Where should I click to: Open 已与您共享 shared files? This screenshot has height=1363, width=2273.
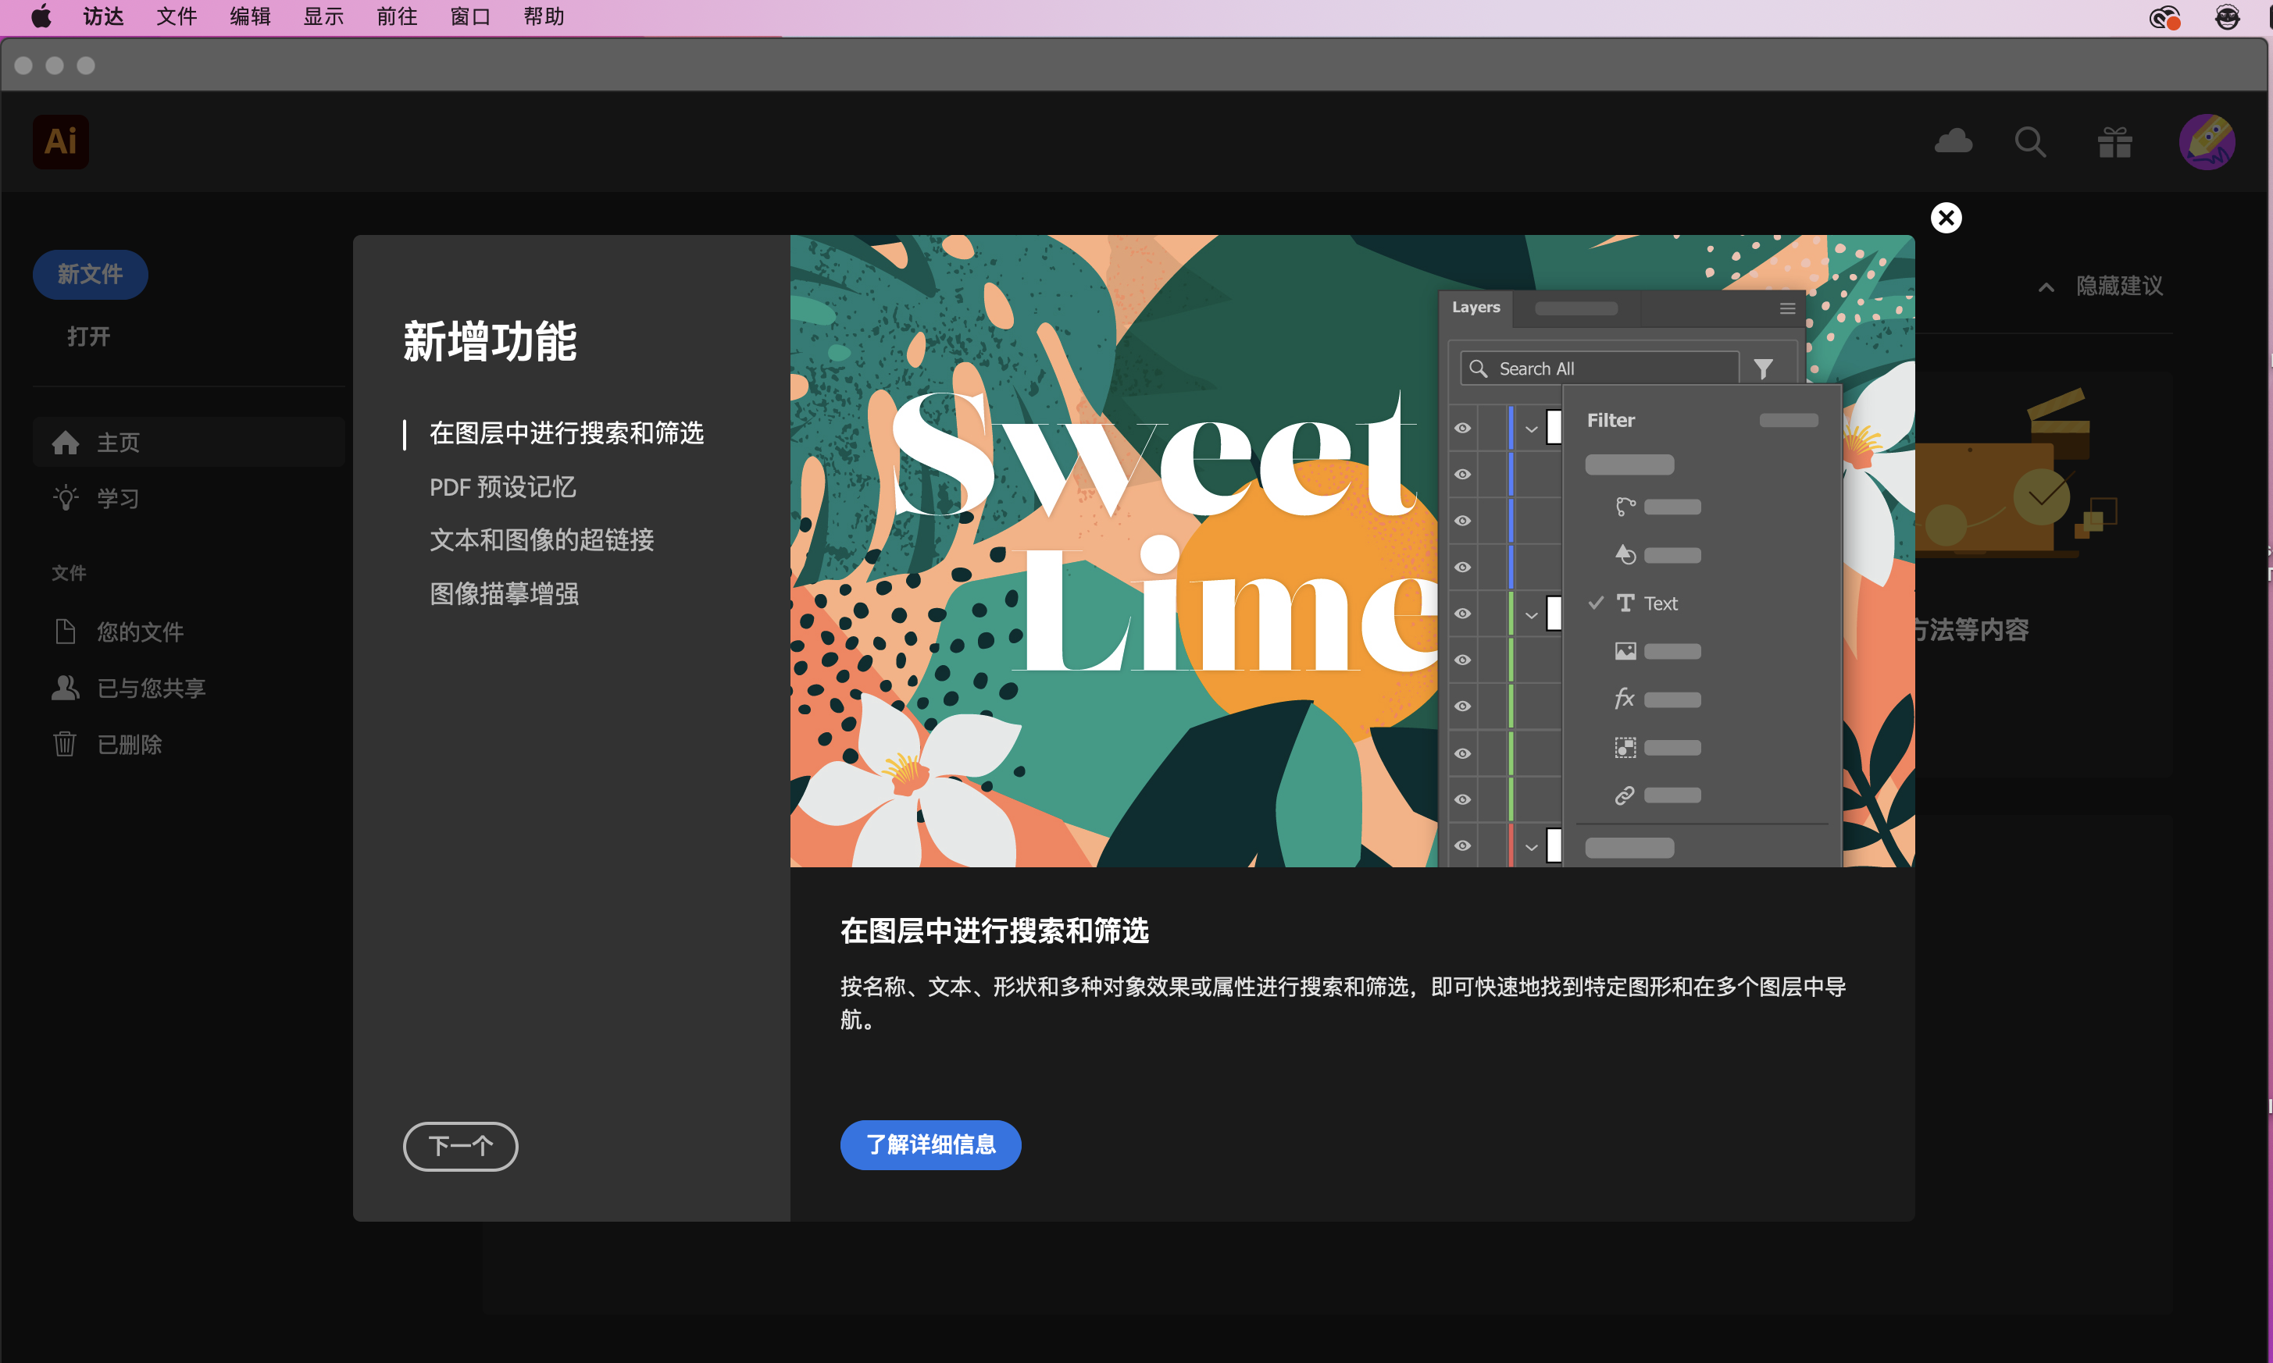151,688
